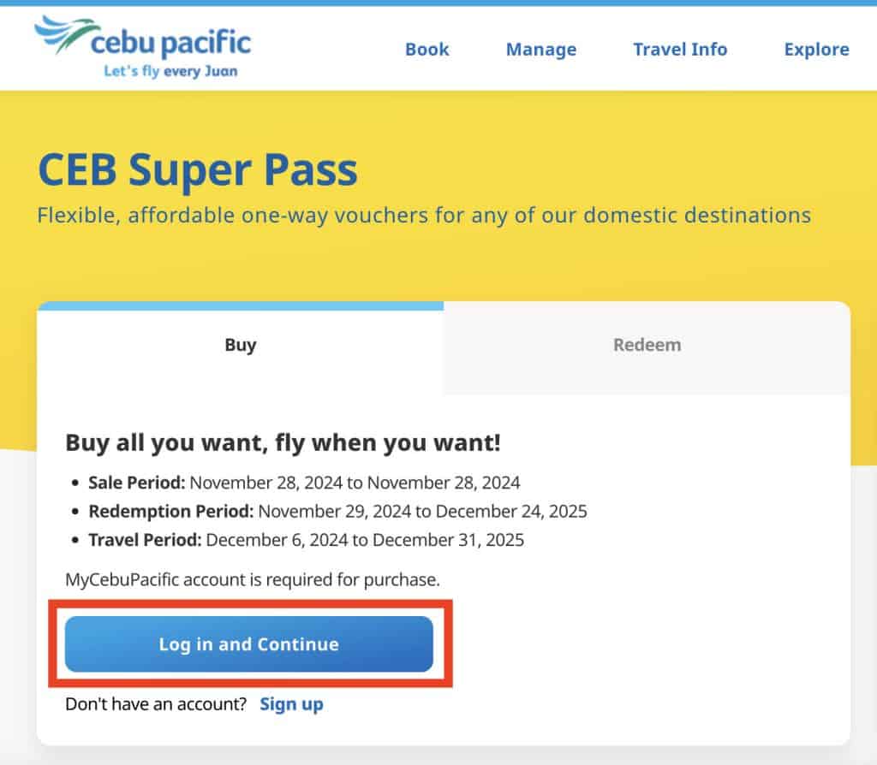Open the Explore menu
The height and width of the screenshot is (765, 877).
(816, 50)
